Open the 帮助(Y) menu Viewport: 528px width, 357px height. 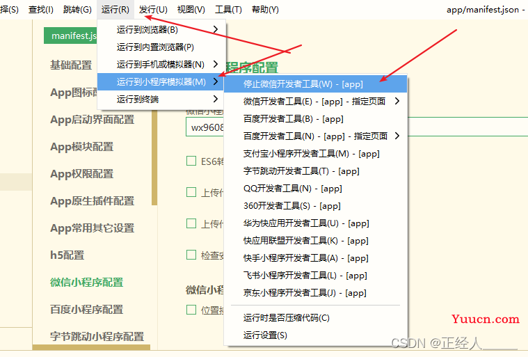pyautogui.click(x=265, y=10)
